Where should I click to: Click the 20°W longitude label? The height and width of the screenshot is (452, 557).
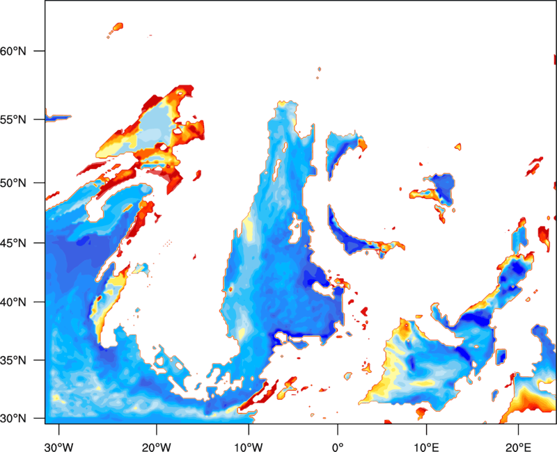point(157,447)
